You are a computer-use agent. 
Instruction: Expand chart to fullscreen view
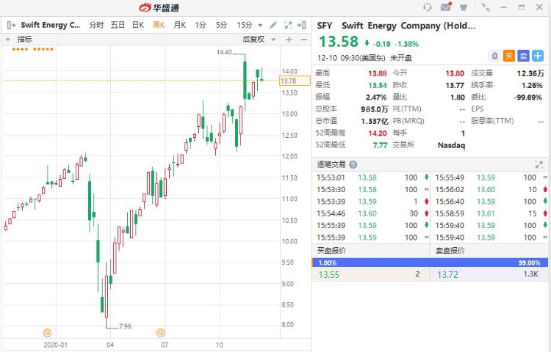pos(288,25)
